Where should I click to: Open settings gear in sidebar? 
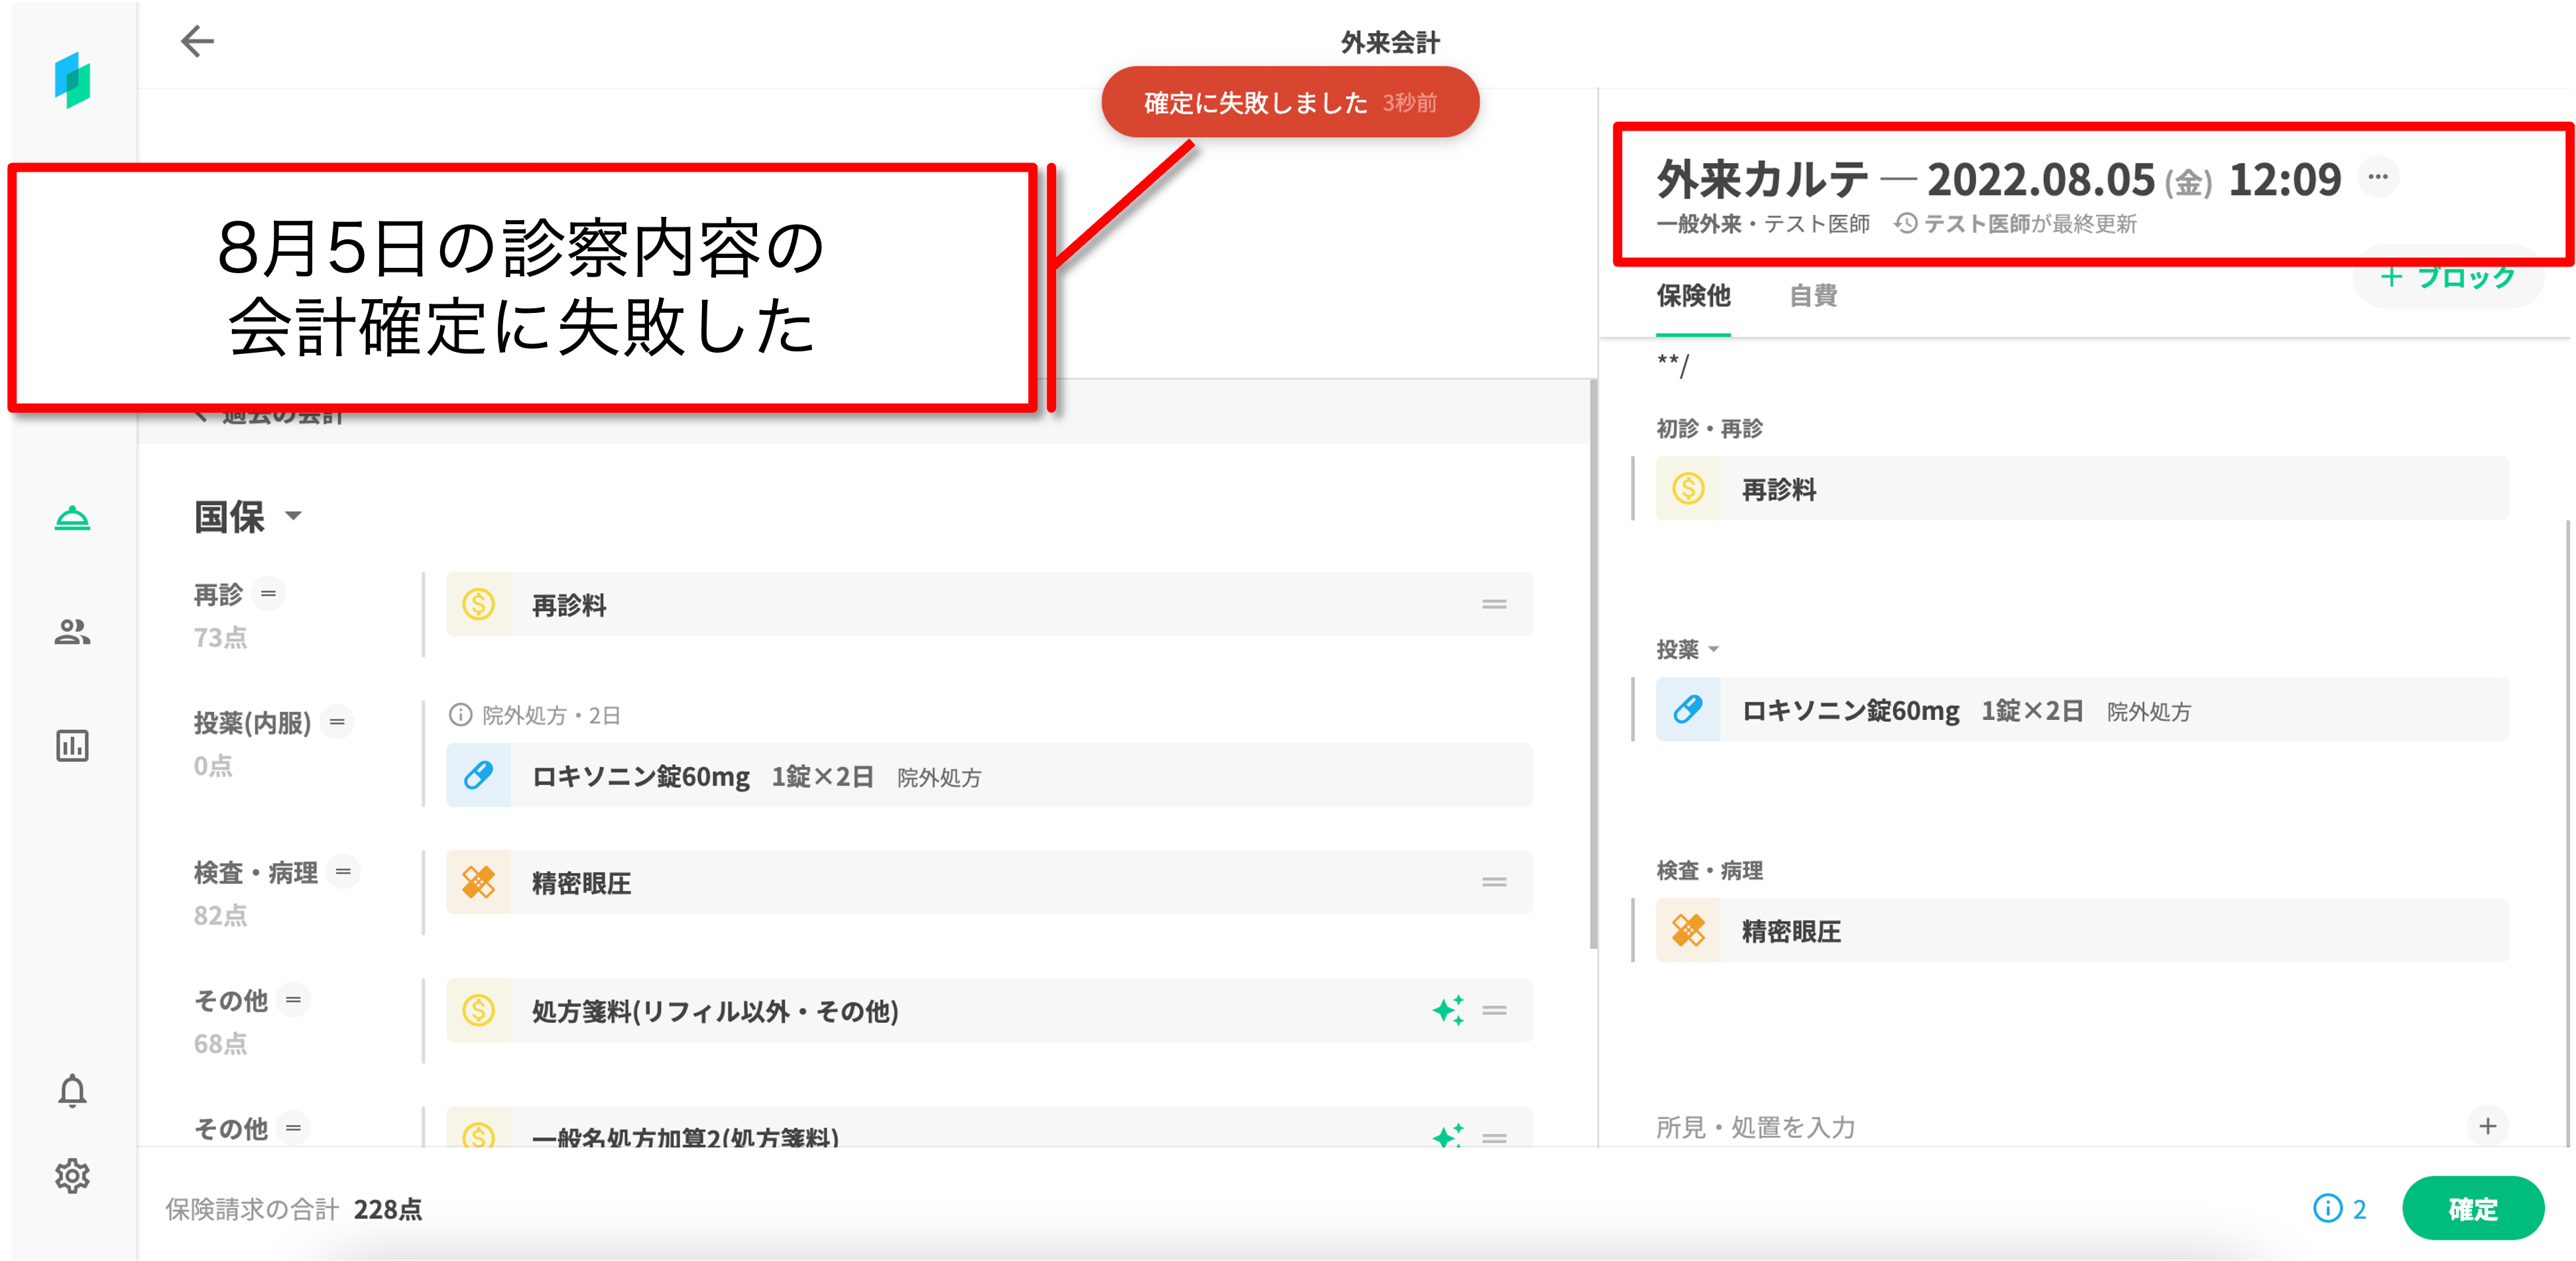(x=72, y=1176)
